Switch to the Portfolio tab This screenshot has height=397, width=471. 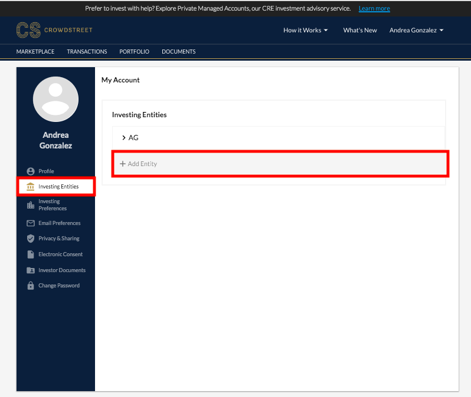click(134, 52)
